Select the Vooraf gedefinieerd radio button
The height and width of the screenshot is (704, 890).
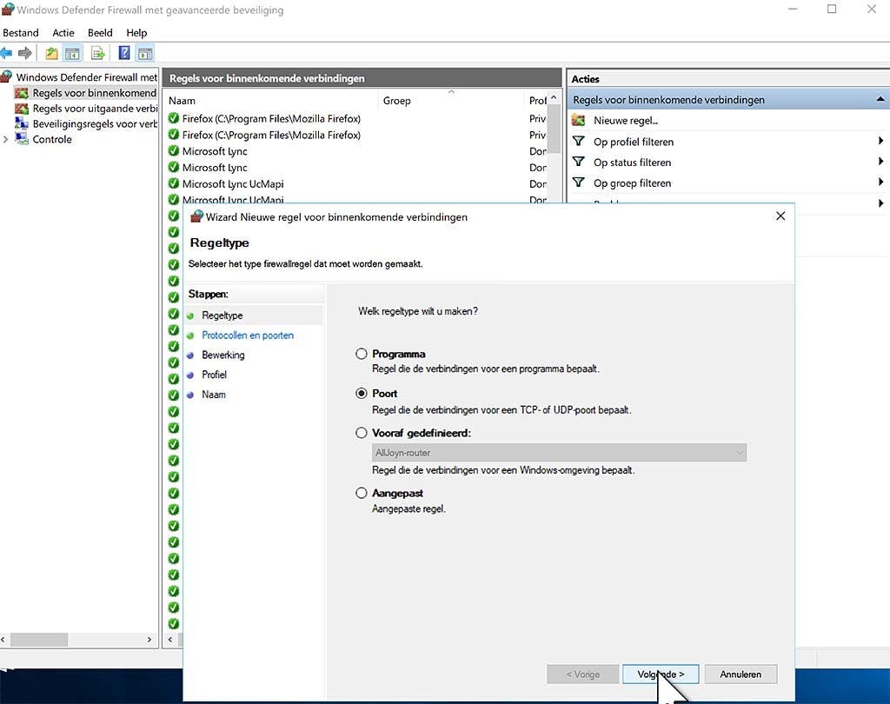point(361,433)
